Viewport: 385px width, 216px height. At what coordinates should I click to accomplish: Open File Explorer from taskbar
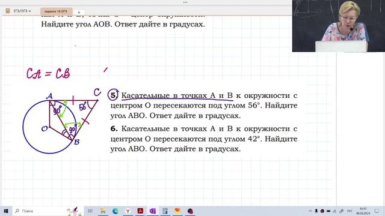[103, 211]
